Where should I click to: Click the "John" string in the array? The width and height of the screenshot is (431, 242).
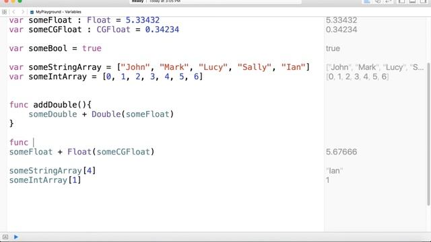pos(135,67)
